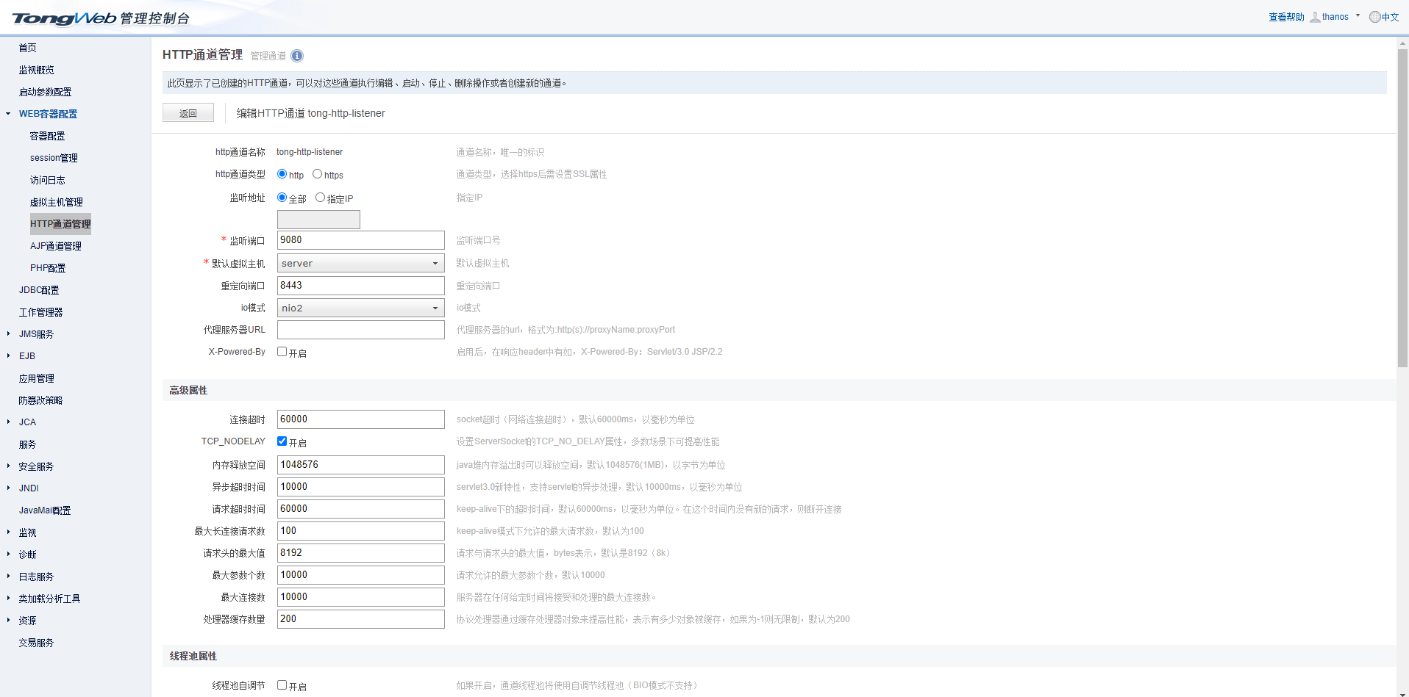The width and height of the screenshot is (1409, 697).
Task: Click the 监听端口 input field
Action: pos(360,240)
